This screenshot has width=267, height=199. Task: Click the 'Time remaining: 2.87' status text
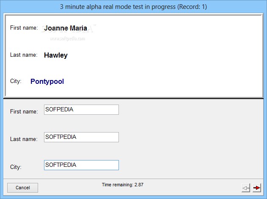123,185
